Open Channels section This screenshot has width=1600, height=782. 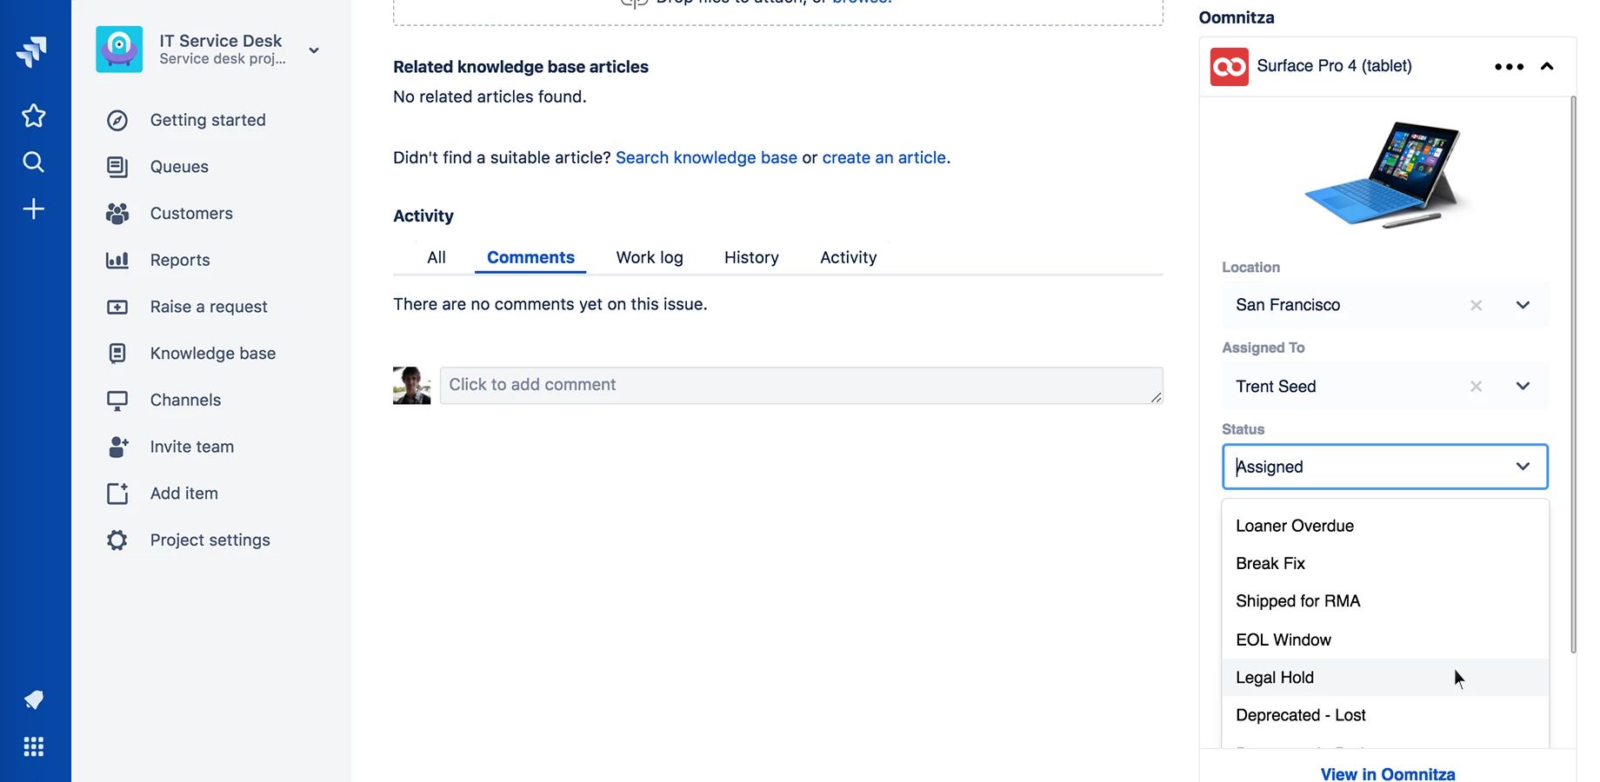coord(185,401)
